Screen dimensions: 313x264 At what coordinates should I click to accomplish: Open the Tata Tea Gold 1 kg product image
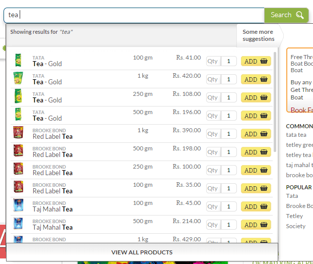click(18, 78)
